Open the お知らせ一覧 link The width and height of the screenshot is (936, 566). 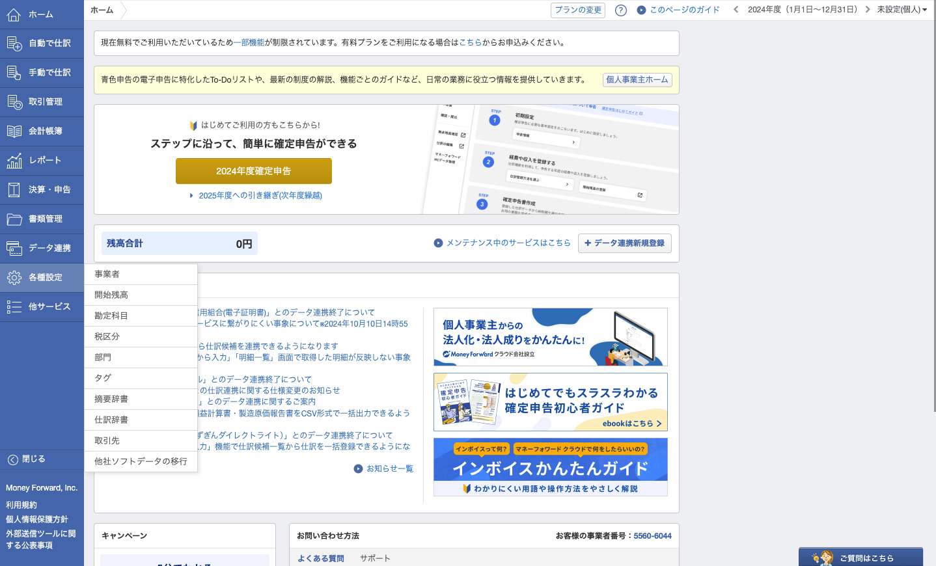(383, 468)
